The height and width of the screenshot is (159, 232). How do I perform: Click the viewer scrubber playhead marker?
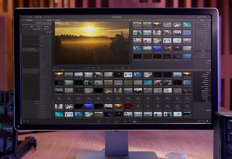pos(90,65)
